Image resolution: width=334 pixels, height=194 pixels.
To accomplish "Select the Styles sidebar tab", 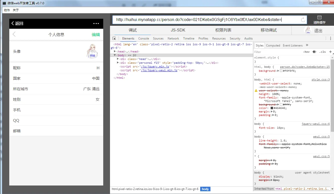I will (x=260, y=45).
